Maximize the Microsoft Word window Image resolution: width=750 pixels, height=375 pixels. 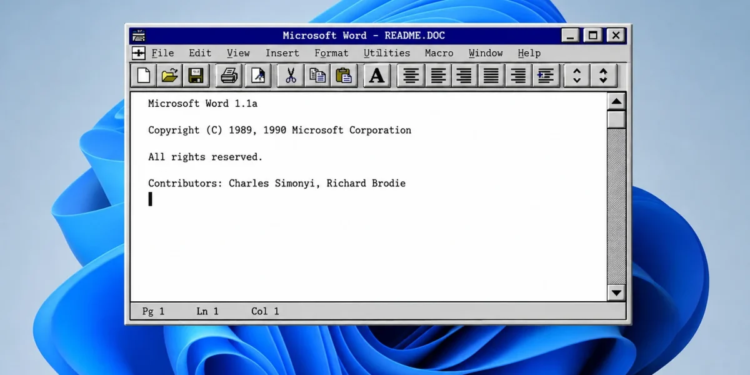[594, 36]
